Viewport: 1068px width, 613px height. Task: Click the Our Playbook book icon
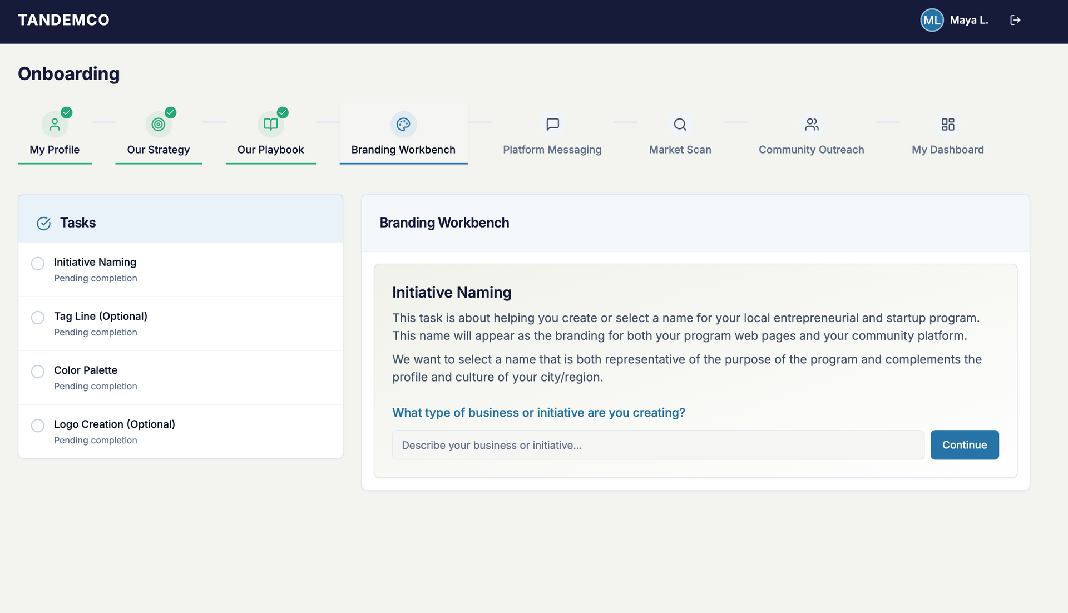click(271, 125)
